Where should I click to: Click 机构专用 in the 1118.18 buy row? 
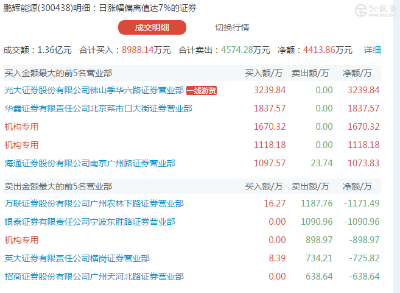(x=22, y=145)
